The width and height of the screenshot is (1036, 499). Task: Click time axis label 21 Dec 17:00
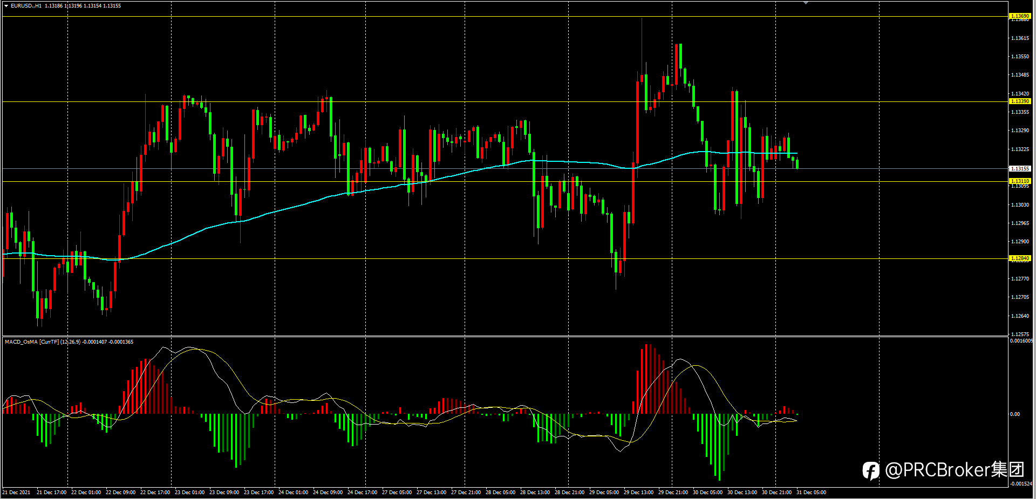point(51,493)
